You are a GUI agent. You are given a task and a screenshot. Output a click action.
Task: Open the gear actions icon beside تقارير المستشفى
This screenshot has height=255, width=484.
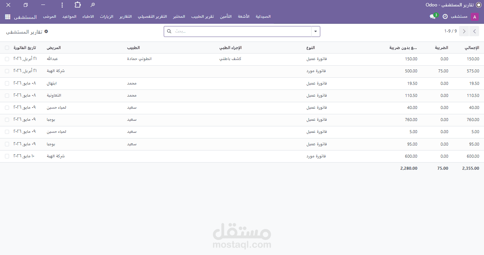point(46,32)
